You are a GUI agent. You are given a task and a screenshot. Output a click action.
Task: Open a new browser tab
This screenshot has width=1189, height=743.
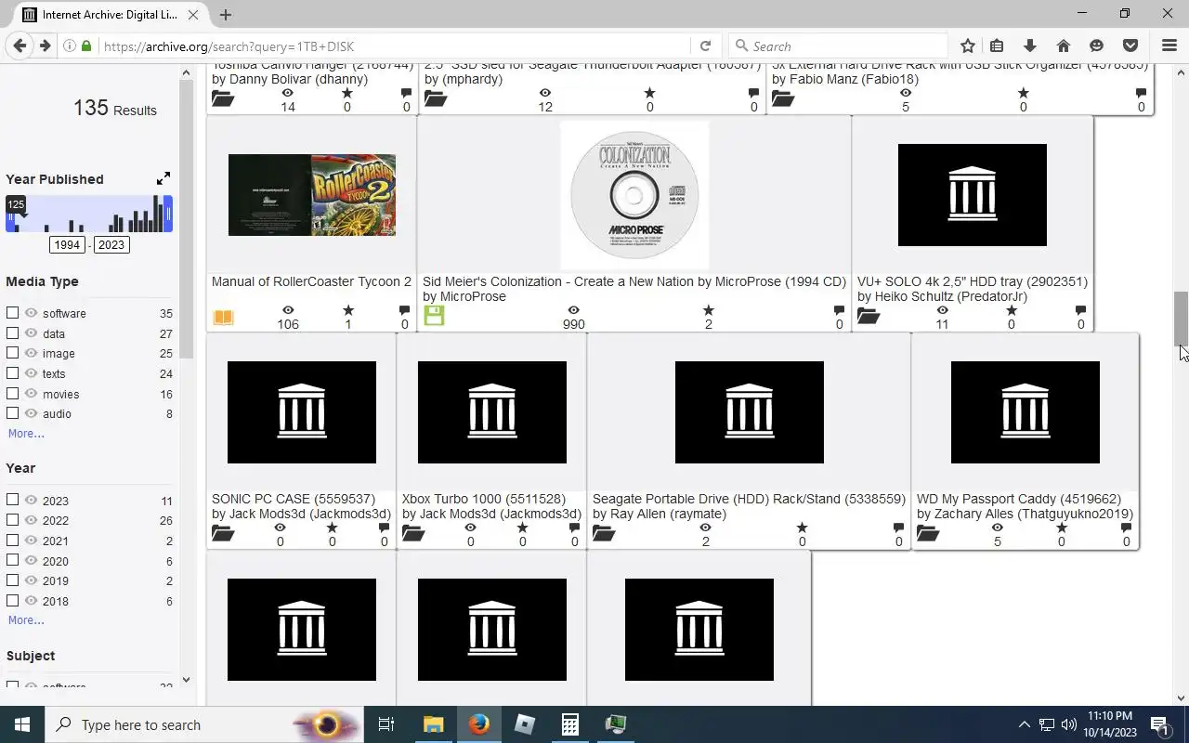(225, 15)
